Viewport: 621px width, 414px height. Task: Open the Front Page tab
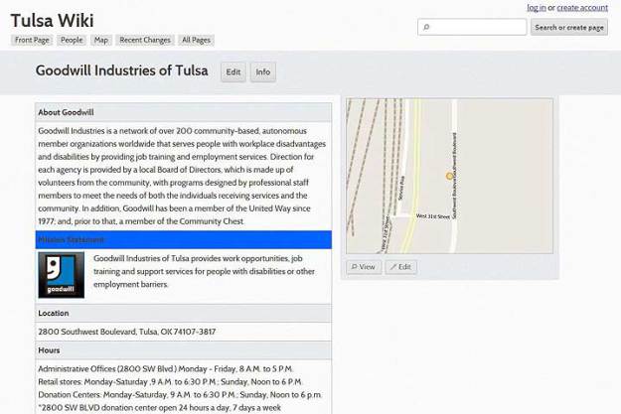[32, 40]
